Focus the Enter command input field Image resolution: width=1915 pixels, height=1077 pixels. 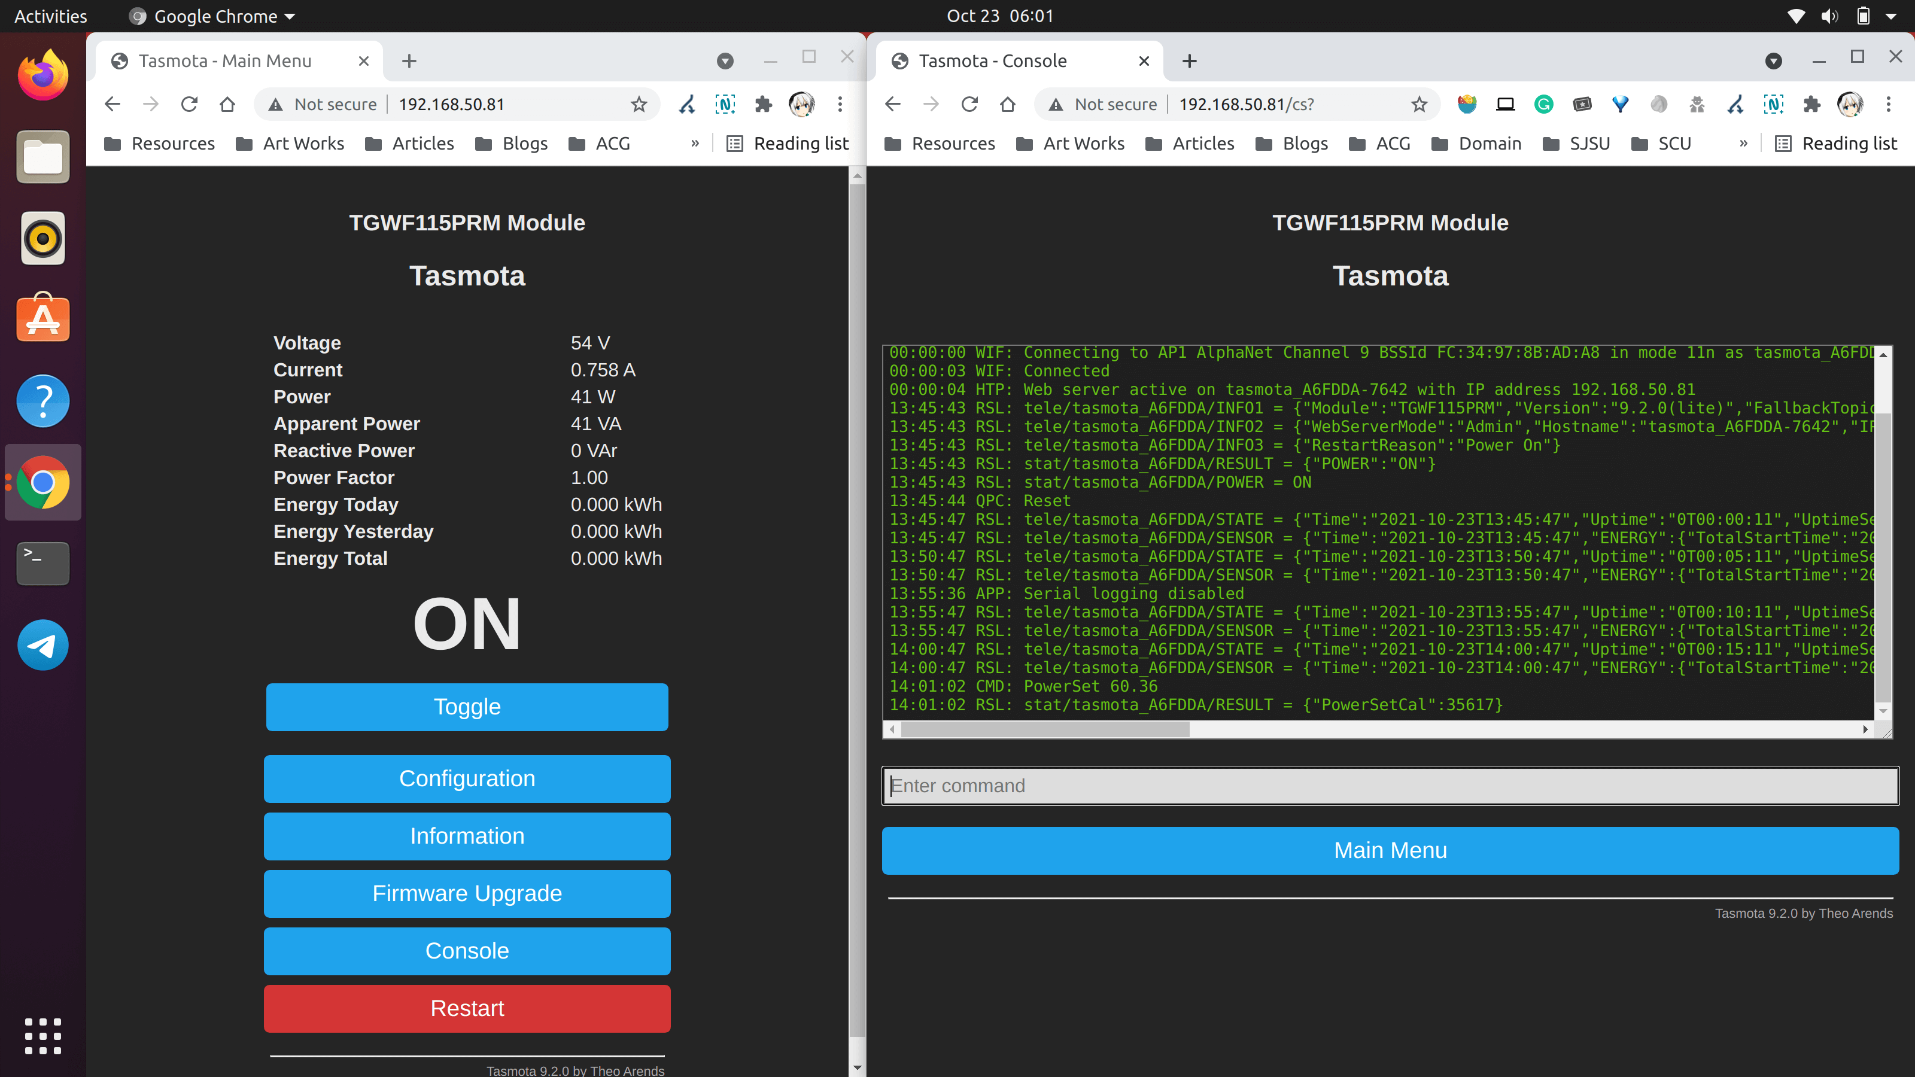pyautogui.click(x=1390, y=786)
